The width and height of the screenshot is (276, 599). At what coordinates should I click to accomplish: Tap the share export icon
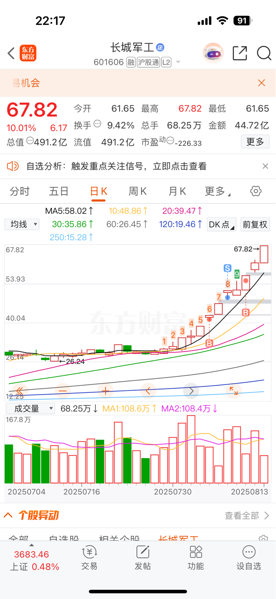pos(240,53)
